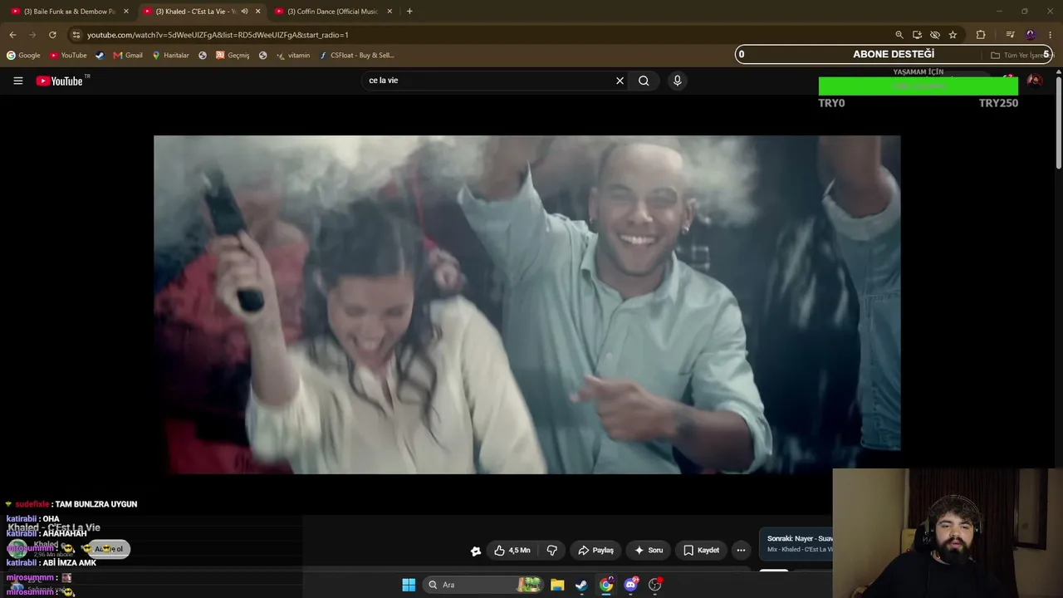The width and height of the screenshot is (1063, 598).
Task: Open more actions three-dot menu under video
Action: (741, 550)
